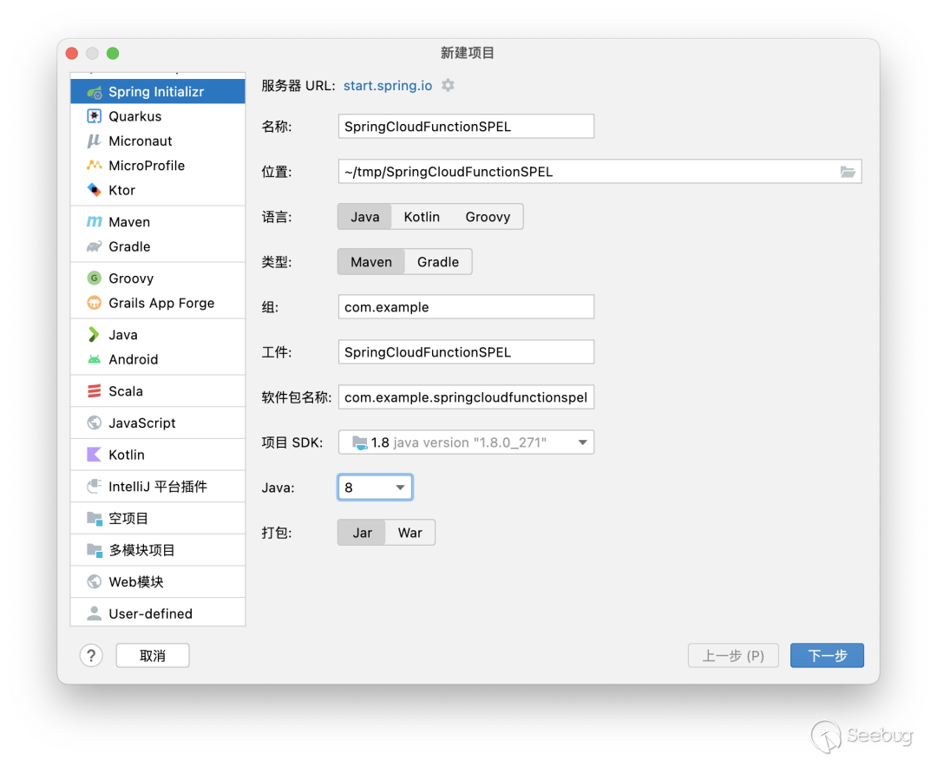Click the green Groovy icon
Viewport: 937px width, 760px height.
pos(95,278)
